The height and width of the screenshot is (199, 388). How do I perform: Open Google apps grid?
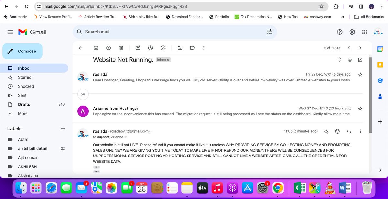click(x=365, y=32)
